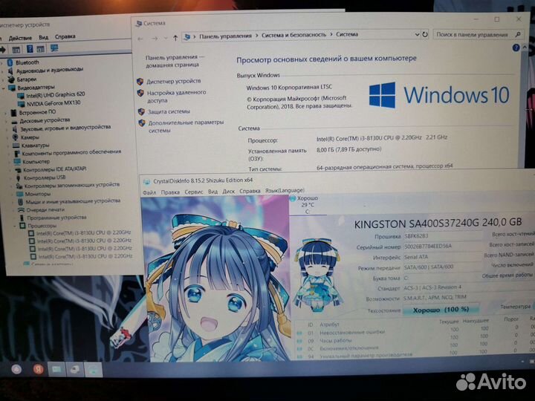
Task: Open Yandex browser from taskbar
Action: tap(38, 370)
